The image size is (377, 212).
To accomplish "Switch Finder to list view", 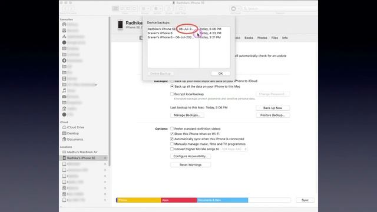I will (122, 9).
